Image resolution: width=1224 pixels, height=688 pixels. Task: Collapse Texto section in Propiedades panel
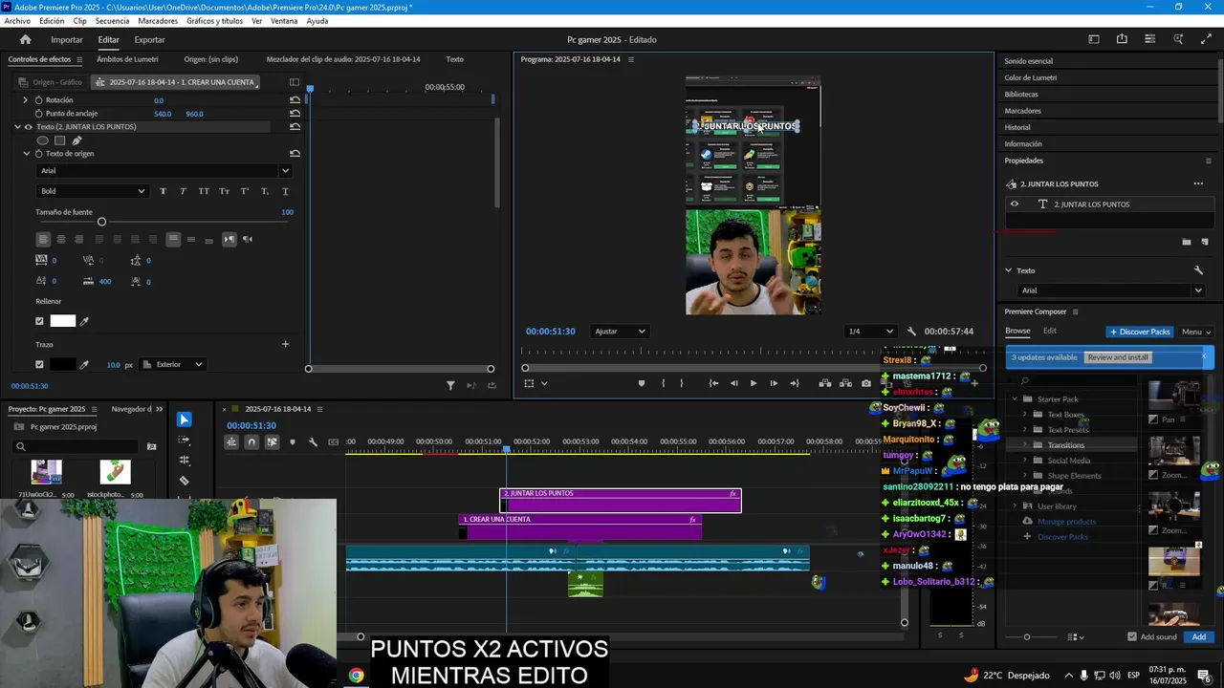1008,270
